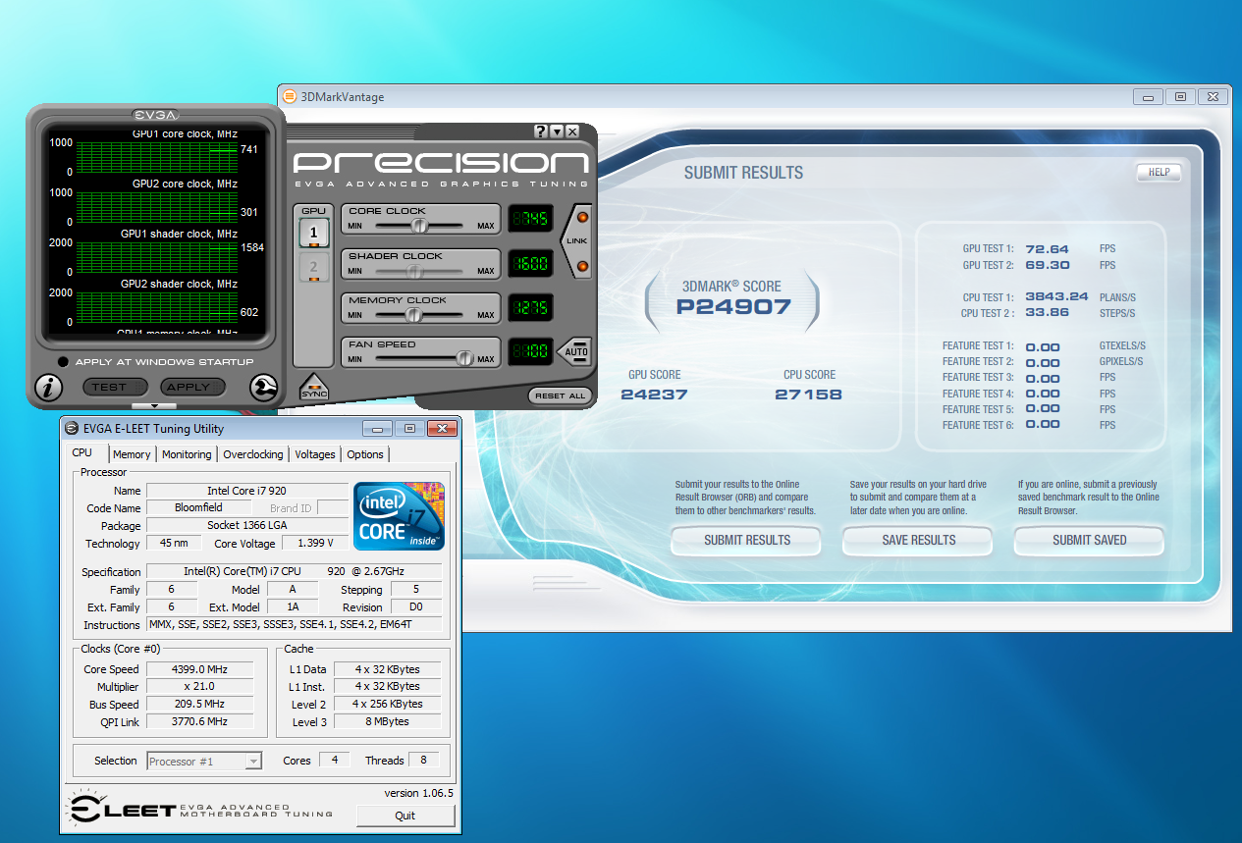
Task: Click the Multiplier value 'x 21.0'
Action: pyautogui.click(x=200, y=687)
